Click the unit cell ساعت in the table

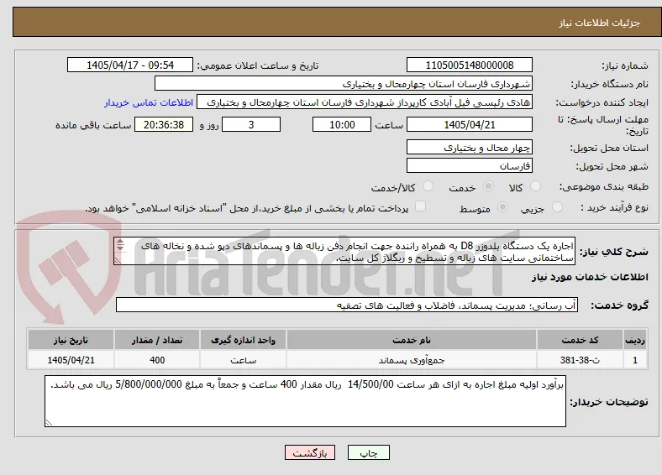click(x=243, y=360)
